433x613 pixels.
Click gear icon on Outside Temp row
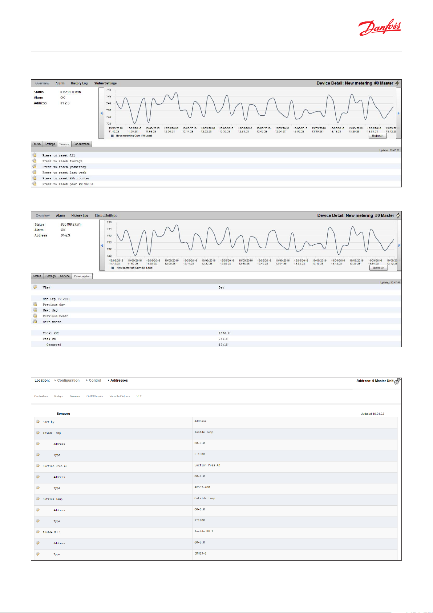[x=38, y=499]
